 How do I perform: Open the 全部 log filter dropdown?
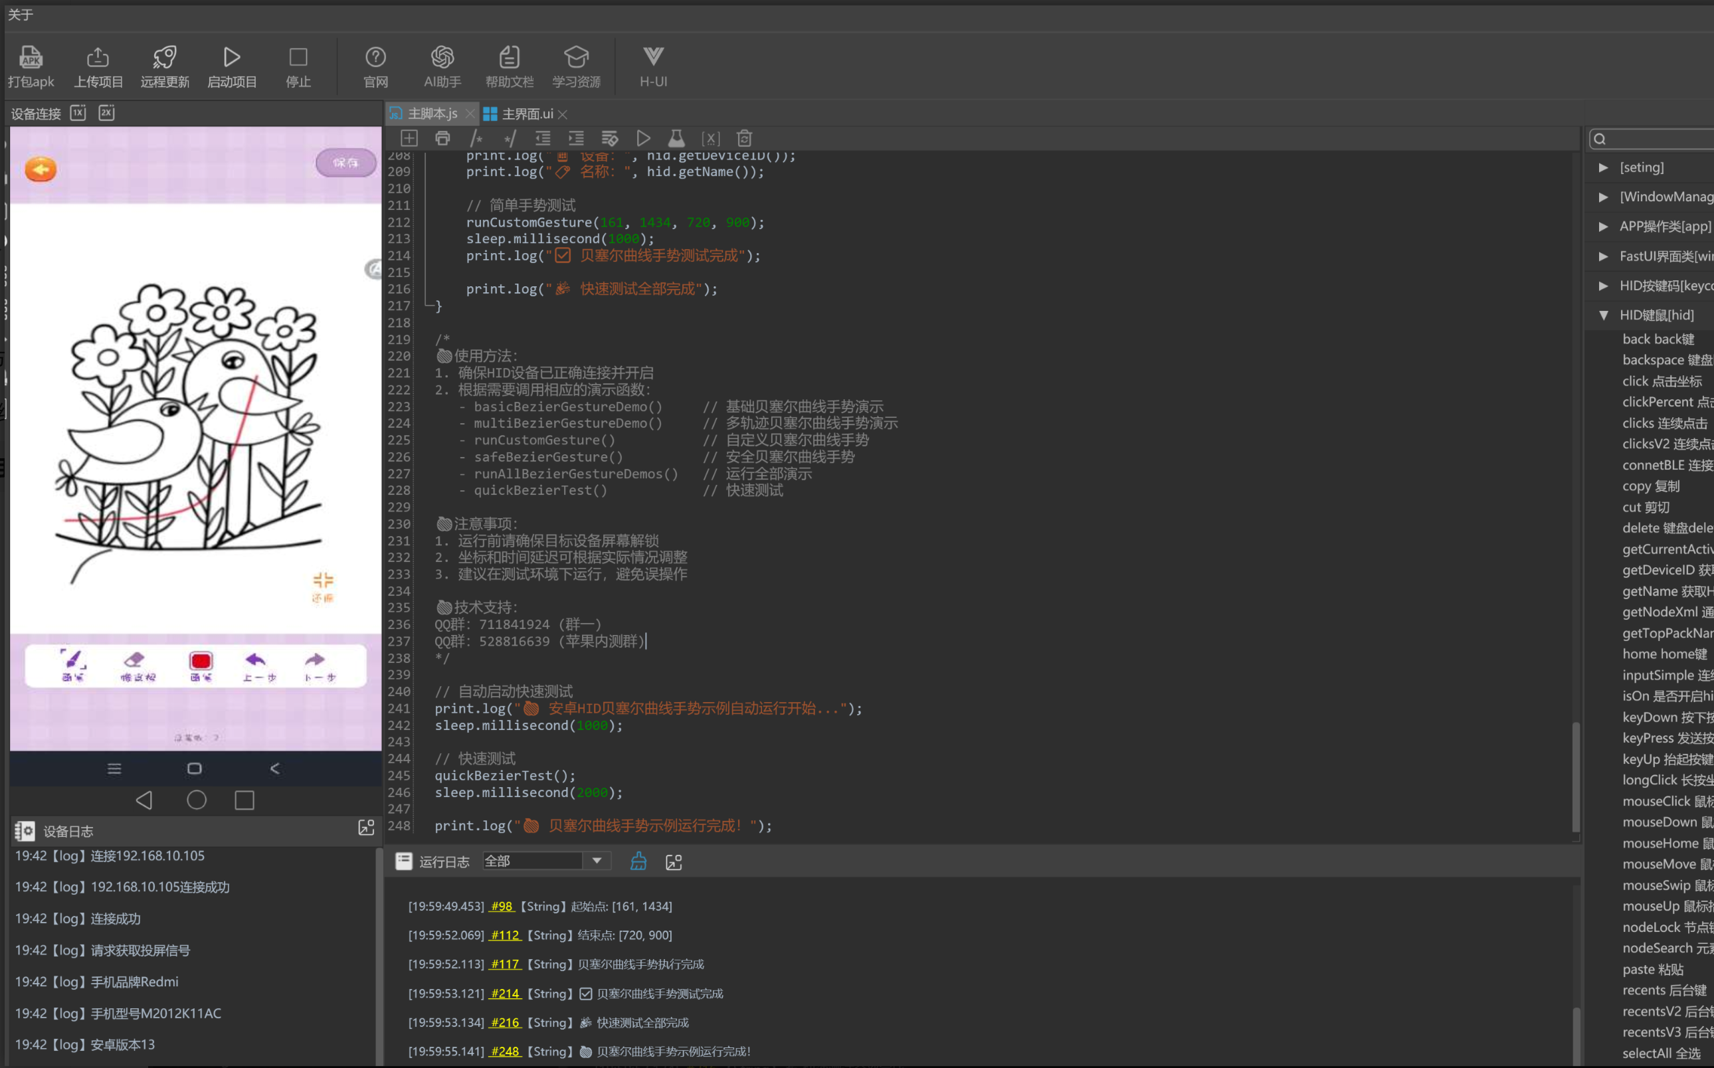[x=597, y=861]
